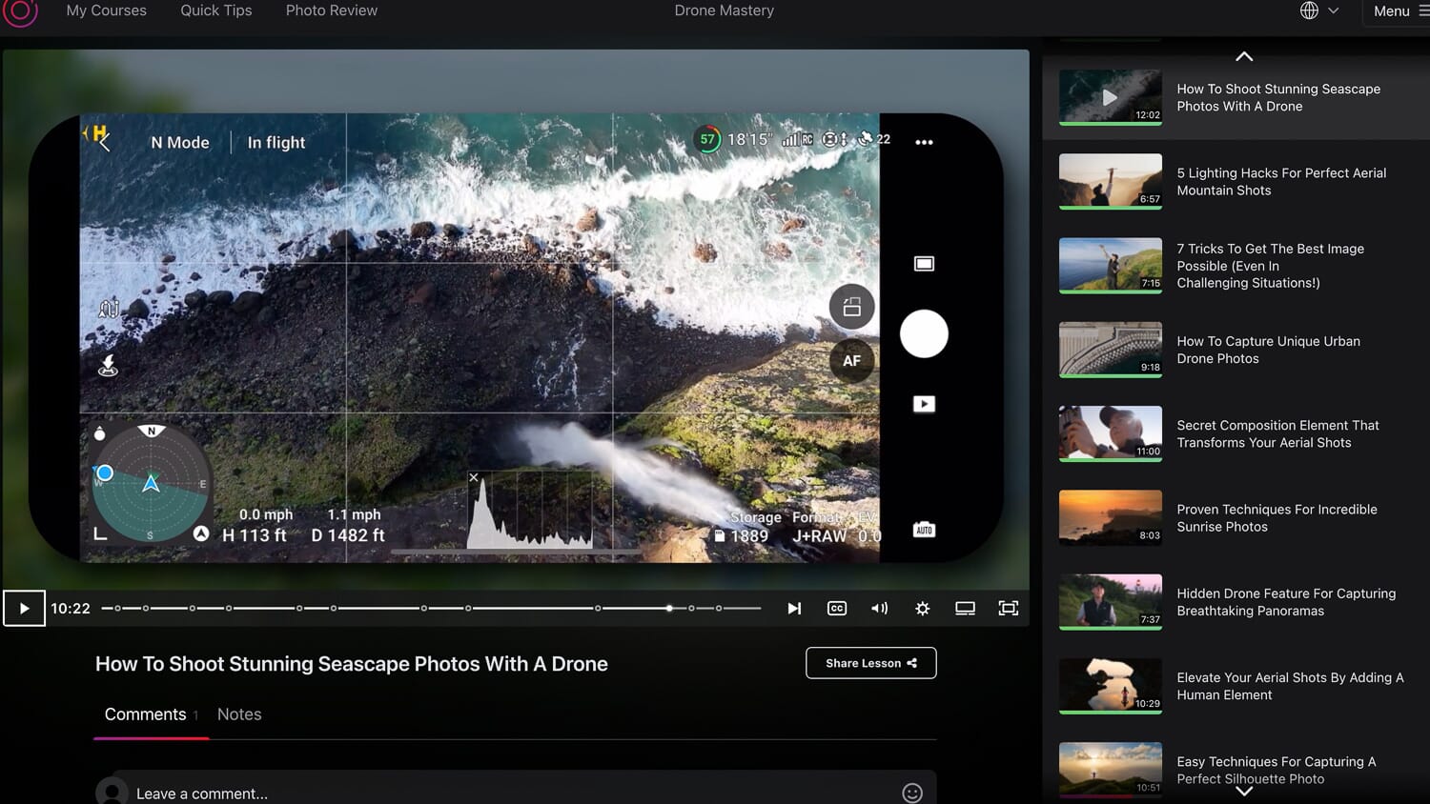Screen dimensions: 1430x804
Task: Click the Share Lesson button
Action: click(x=869, y=662)
